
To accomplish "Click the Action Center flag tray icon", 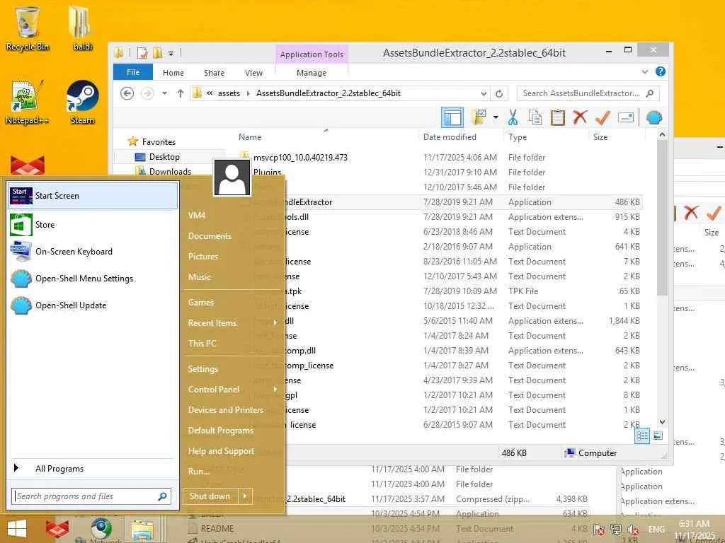I will [599, 530].
